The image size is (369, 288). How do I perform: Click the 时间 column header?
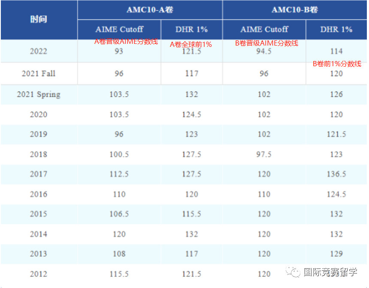[39, 19]
